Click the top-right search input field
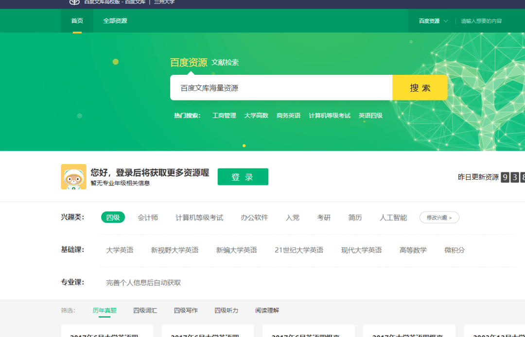 point(481,21)
